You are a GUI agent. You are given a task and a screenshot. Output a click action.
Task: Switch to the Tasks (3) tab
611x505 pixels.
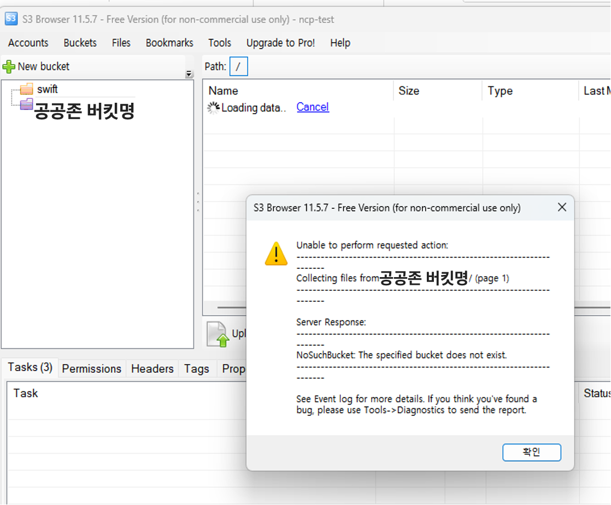coord(30,367)
